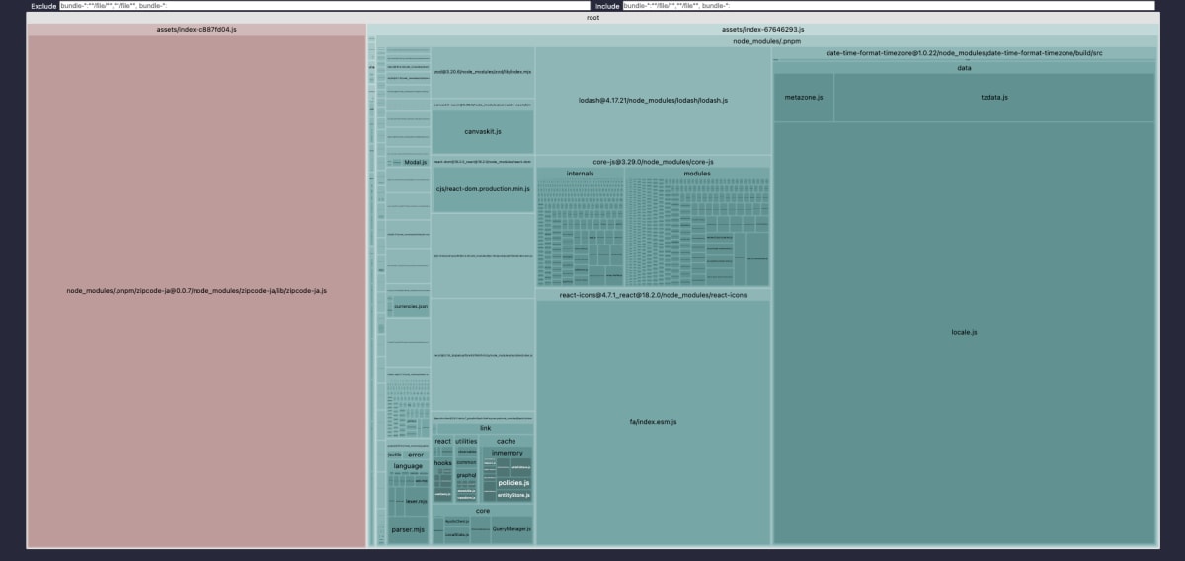Viewport: 1185px width, 561px height.
Task: Click the react group label beside utilities
Action: [x=443, y=441]
